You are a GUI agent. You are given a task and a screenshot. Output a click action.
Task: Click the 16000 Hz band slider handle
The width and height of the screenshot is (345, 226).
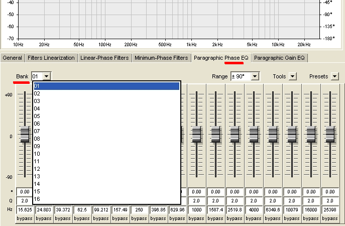[311, 134]
